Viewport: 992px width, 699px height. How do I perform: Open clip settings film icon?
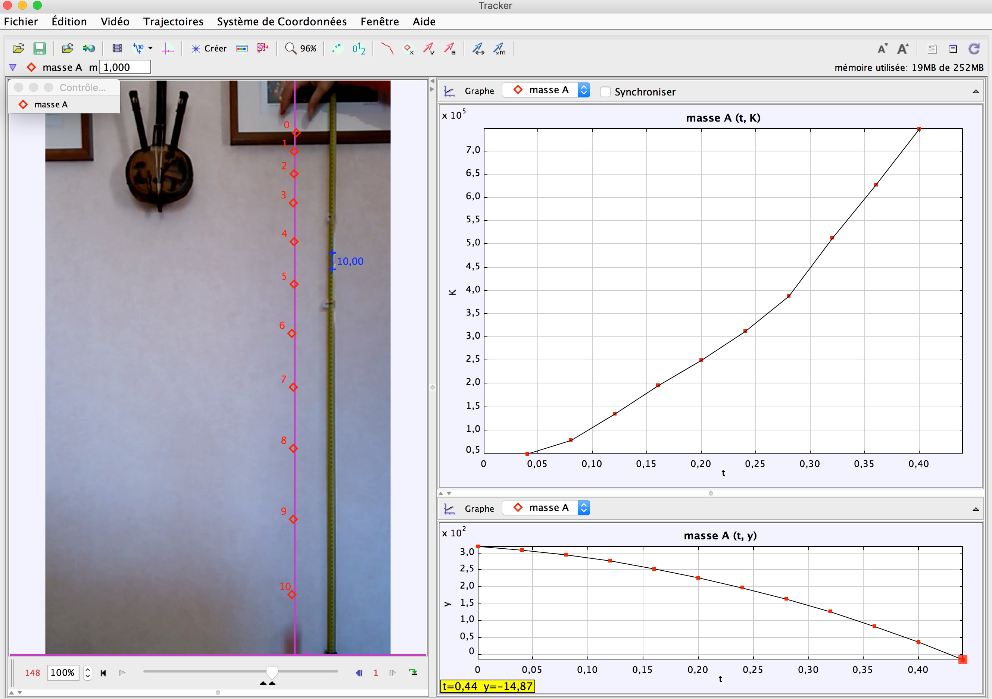[117, 48]
